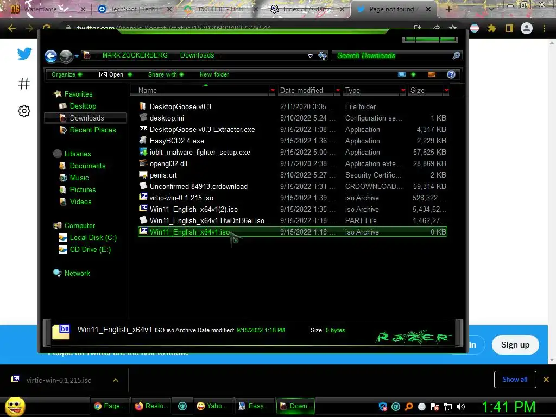
Task: Sort by the Date modified header
Action: point(301,91)
